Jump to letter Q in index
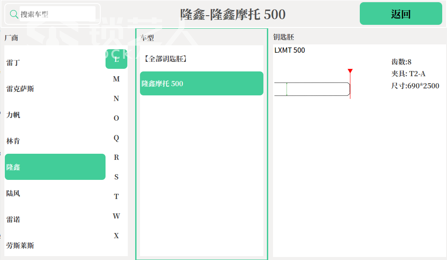This screenshot has width=447, height=260. point(116,138)
